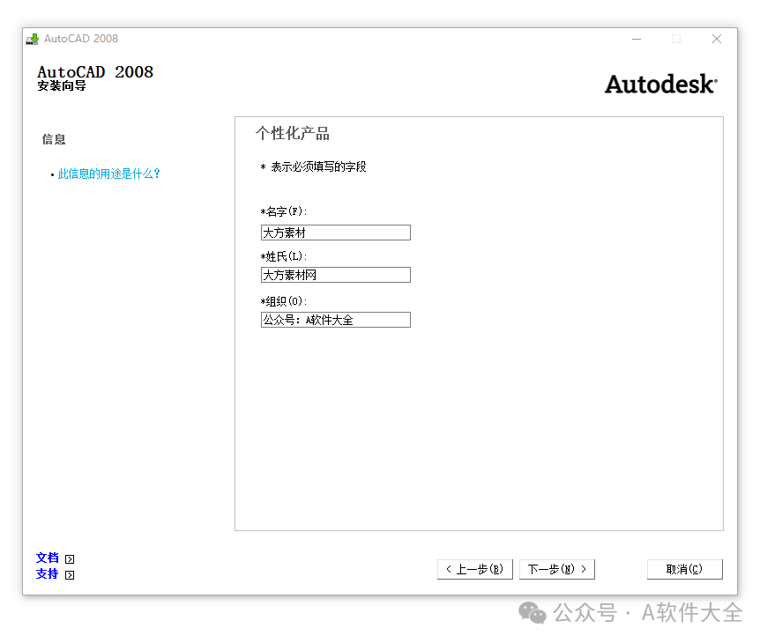Cancel installation via 取消(C) button
Viewport: 767px width, 643px height.
tap(684, 569)
